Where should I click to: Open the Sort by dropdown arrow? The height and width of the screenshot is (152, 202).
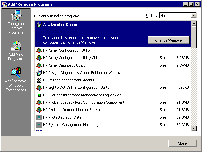click(x=193, y=16)
